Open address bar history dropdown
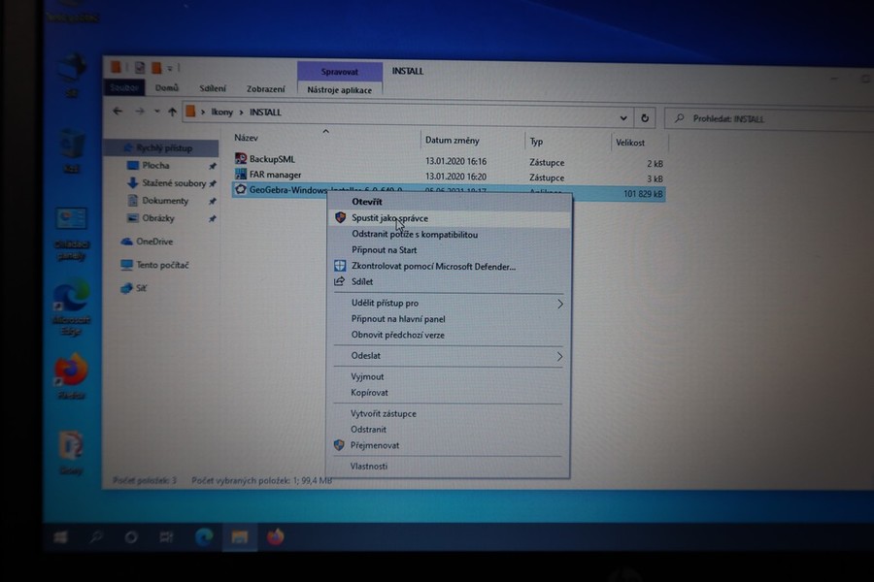The height and width of the screenshot is (582, 874). (x=623, y=118)
